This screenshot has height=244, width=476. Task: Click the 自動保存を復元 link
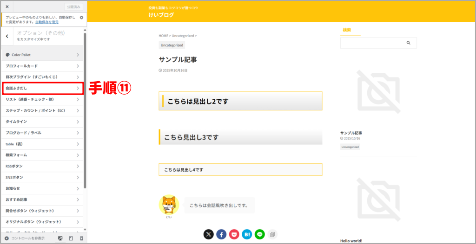[47, 22]
